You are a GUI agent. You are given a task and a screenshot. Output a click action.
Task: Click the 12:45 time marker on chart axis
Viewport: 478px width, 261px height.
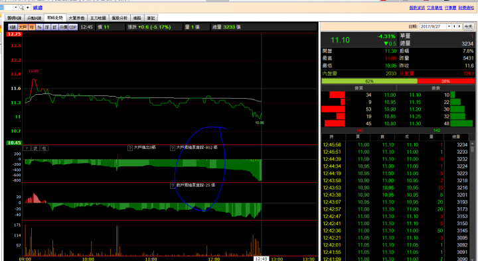262,258
